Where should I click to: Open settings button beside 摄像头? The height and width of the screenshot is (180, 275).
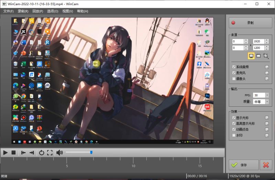coord(267,79)
